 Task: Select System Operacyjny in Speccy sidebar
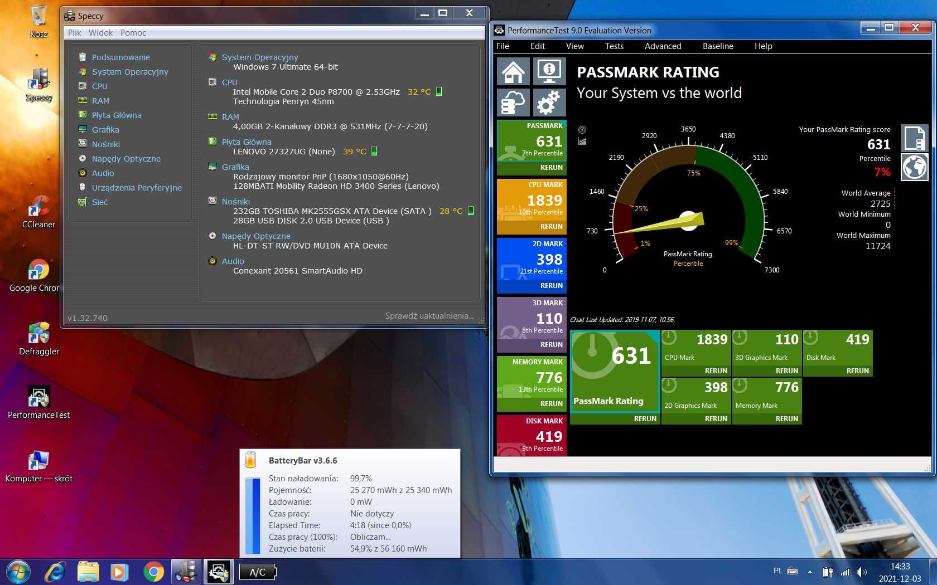click(130, 72)
